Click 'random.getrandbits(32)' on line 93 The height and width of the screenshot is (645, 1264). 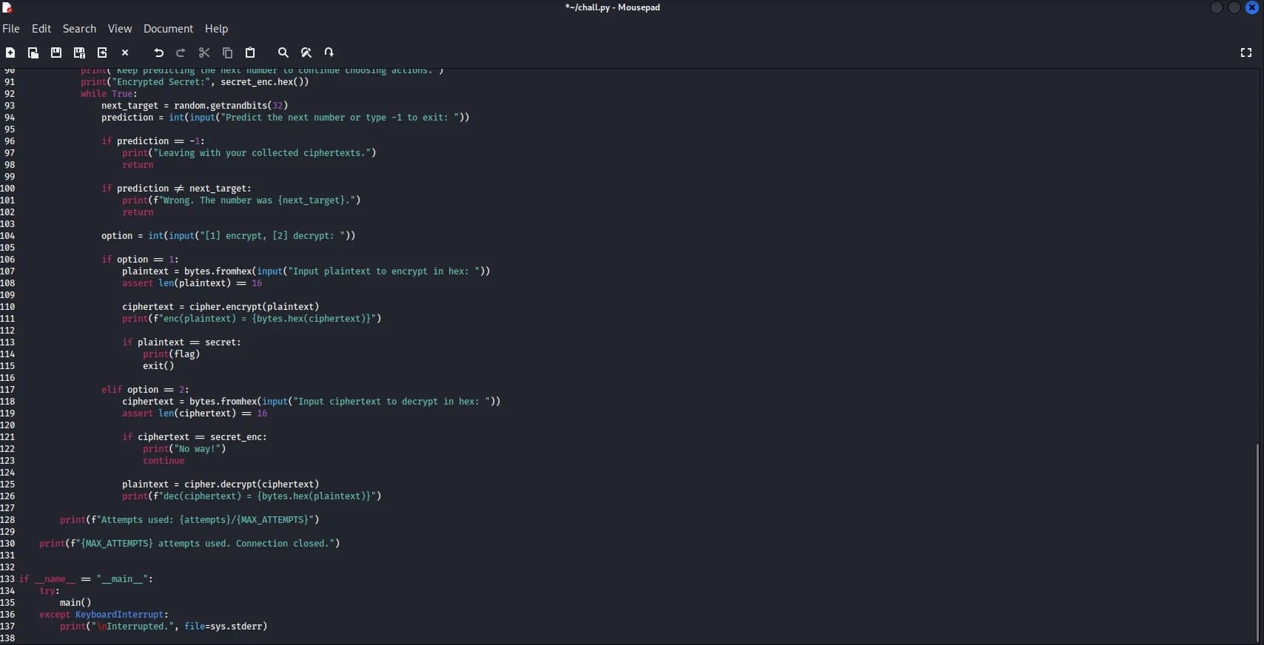231,106
